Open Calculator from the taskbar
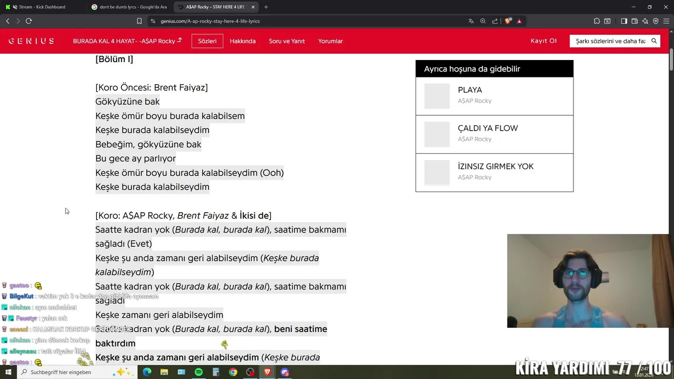 click(x=216, y=372)
